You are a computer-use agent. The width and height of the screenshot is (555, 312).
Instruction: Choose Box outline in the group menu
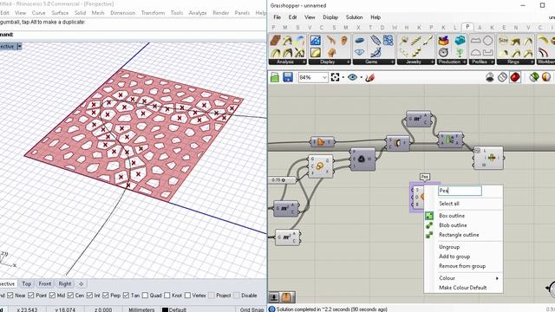pos(452,216)
